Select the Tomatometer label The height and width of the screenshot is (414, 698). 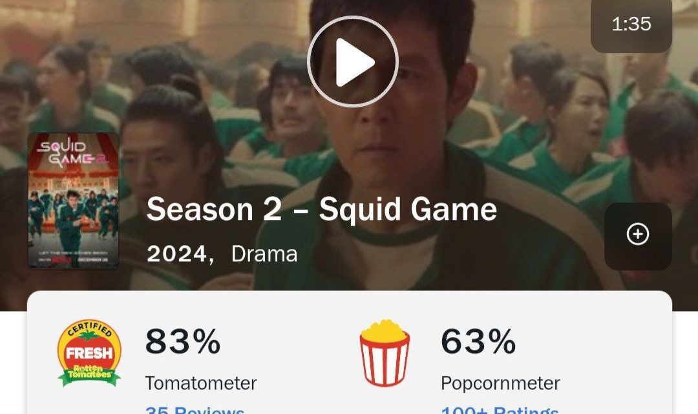(x=201, y=383)
